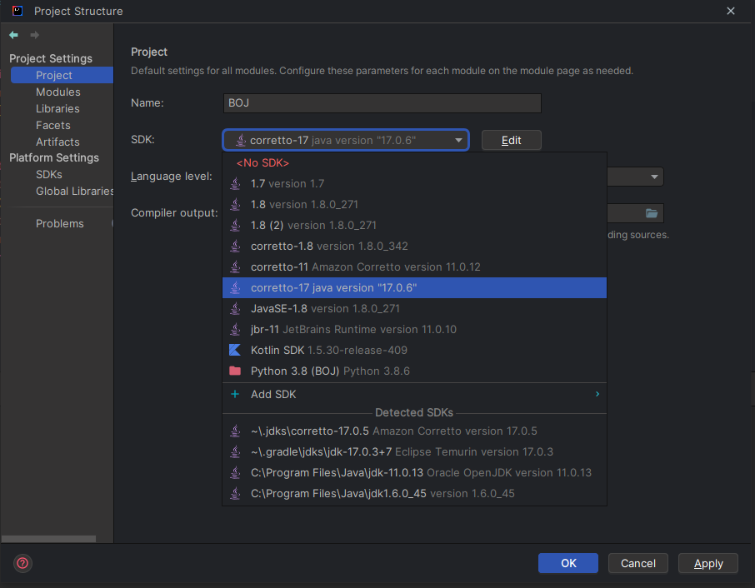
Task: Click the SDK dropdown arrow
Action: [x=458, y=140]
